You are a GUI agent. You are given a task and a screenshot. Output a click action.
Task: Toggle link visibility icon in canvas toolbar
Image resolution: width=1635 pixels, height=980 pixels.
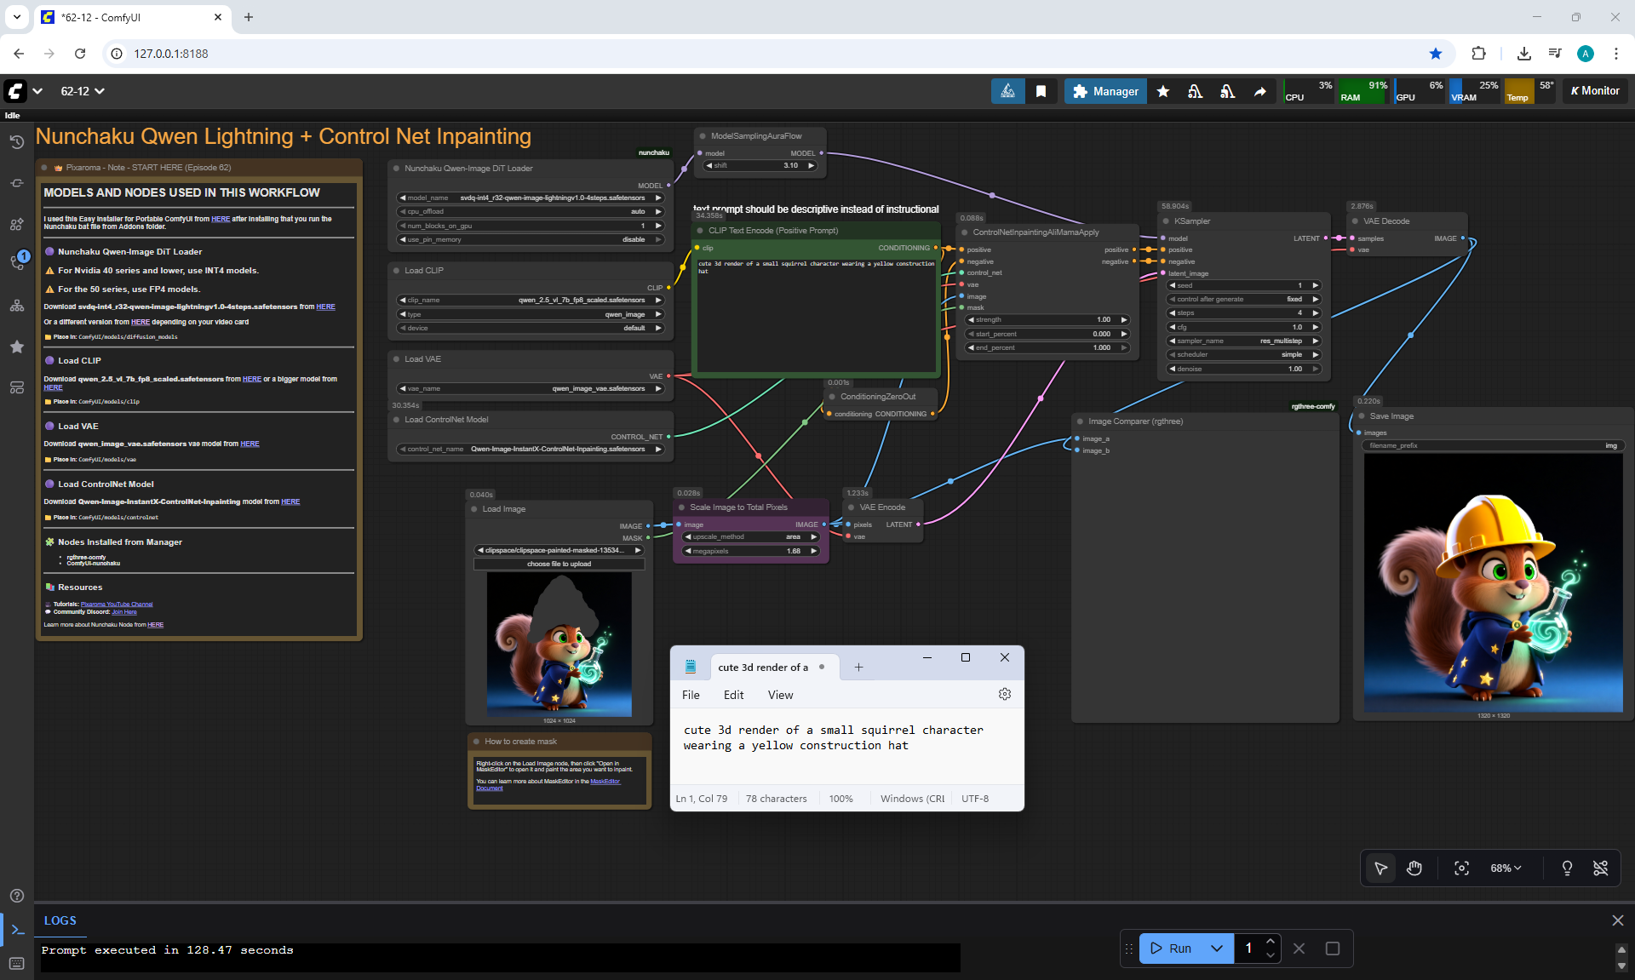[1600, 868]
